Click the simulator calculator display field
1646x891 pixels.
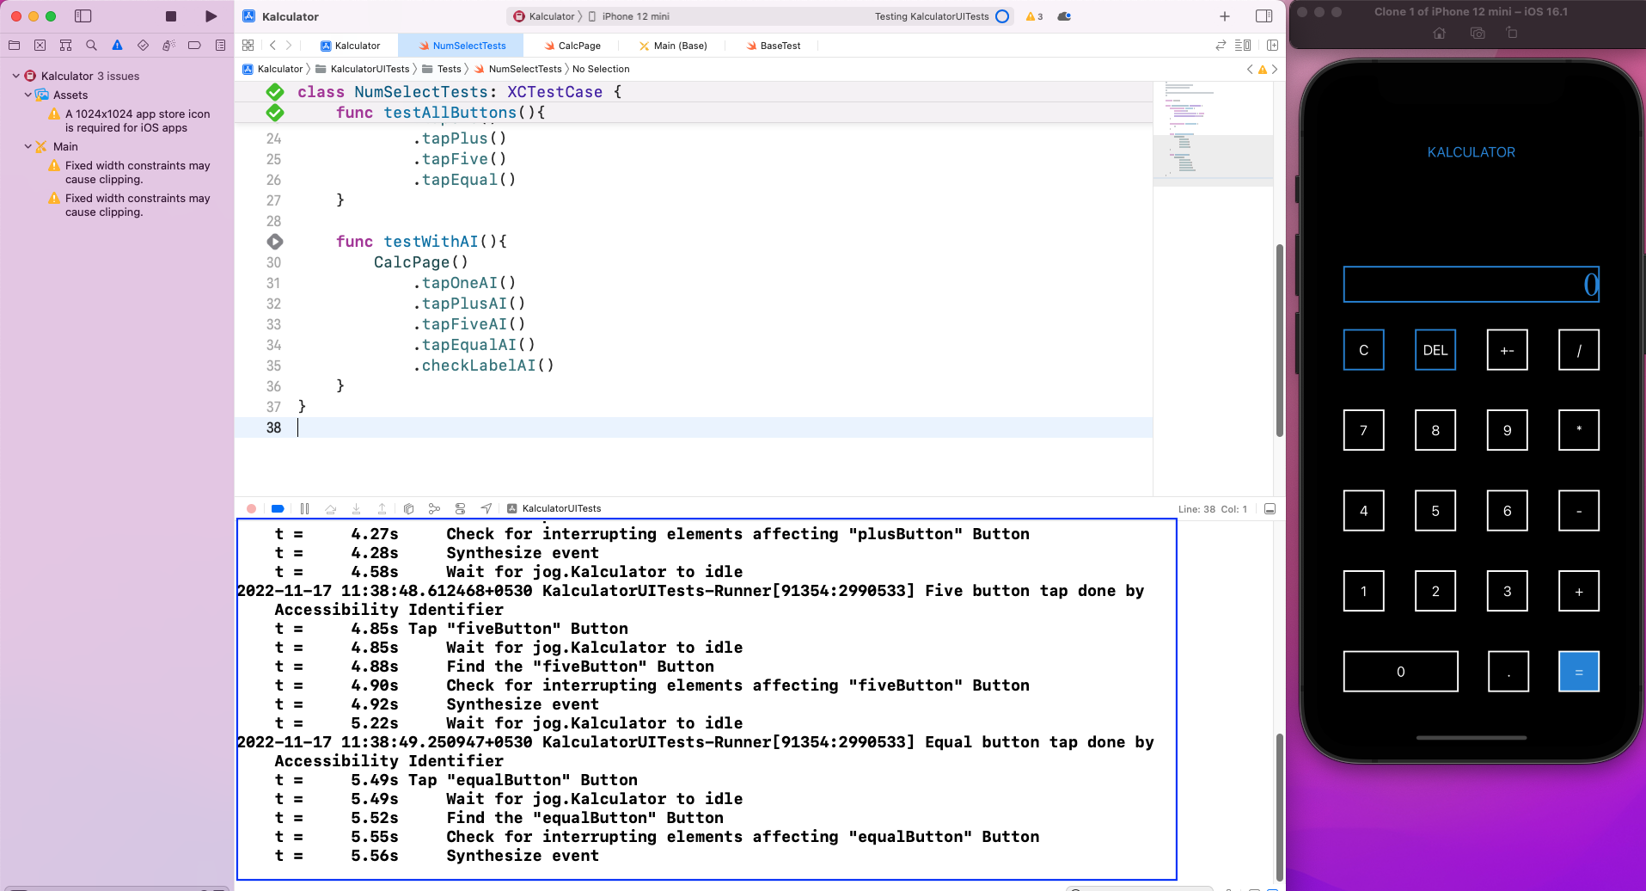click(x=1472, y=285)
